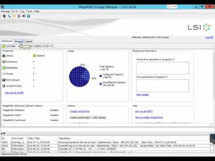215x161 pixels.
Task: Select the Successful log on entry row
Action: point(105,146)
